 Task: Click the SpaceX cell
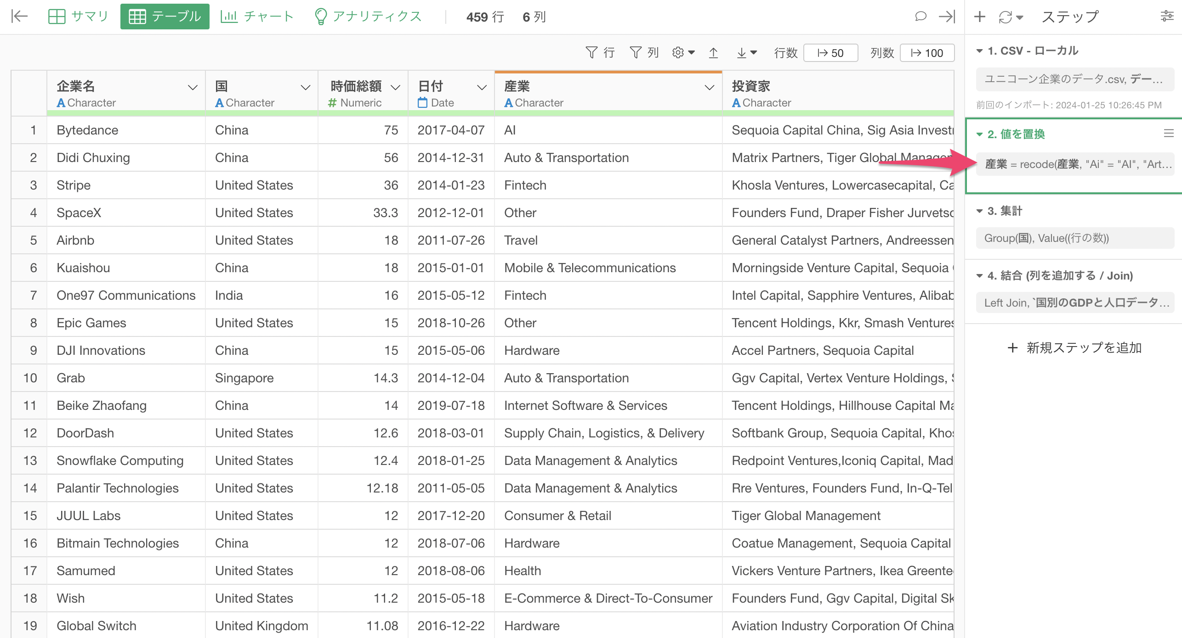click(126, 213)
